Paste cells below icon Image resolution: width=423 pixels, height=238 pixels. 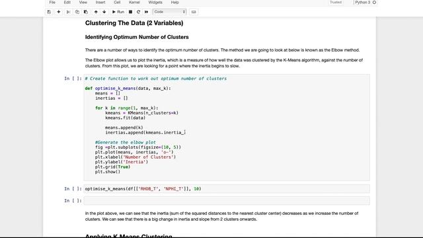86,12
